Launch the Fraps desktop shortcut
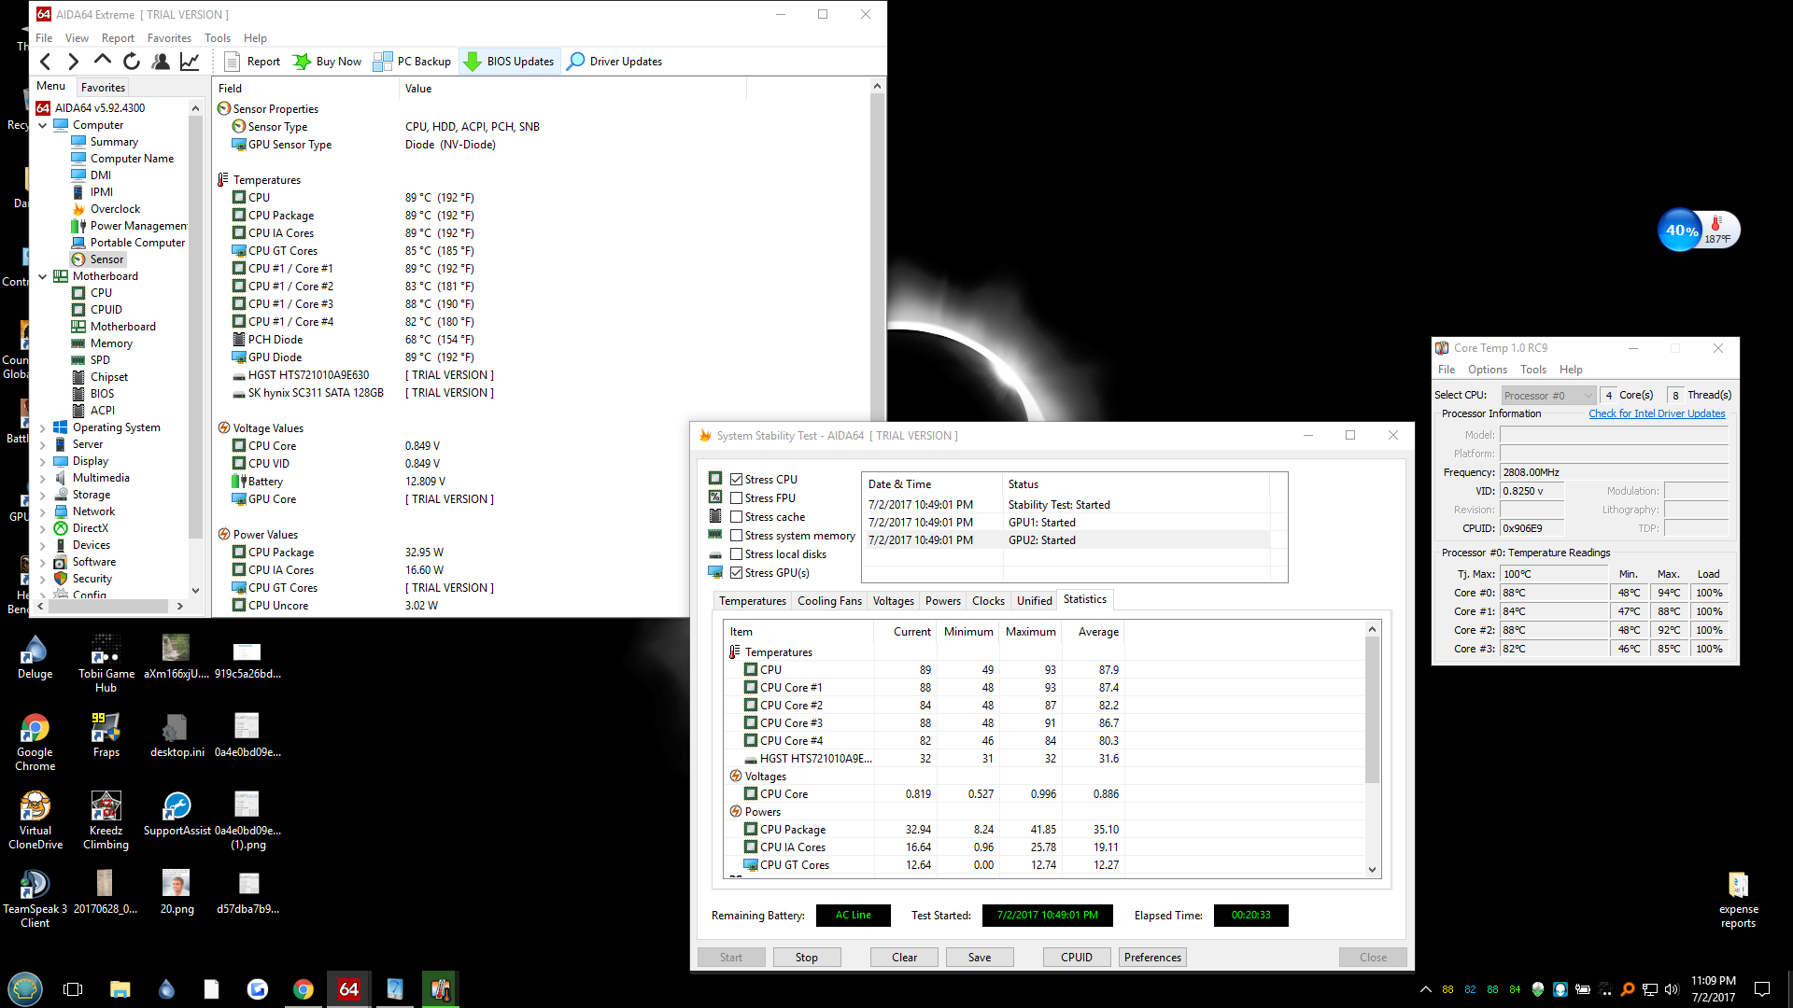Viewport: 1793px width, 1008px height. 106,729
